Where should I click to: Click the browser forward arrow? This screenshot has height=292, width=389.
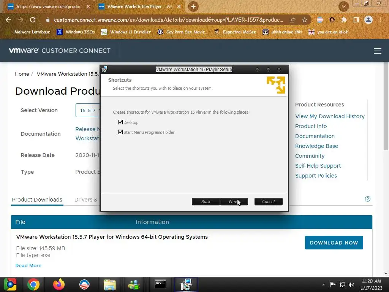(21, 20)
